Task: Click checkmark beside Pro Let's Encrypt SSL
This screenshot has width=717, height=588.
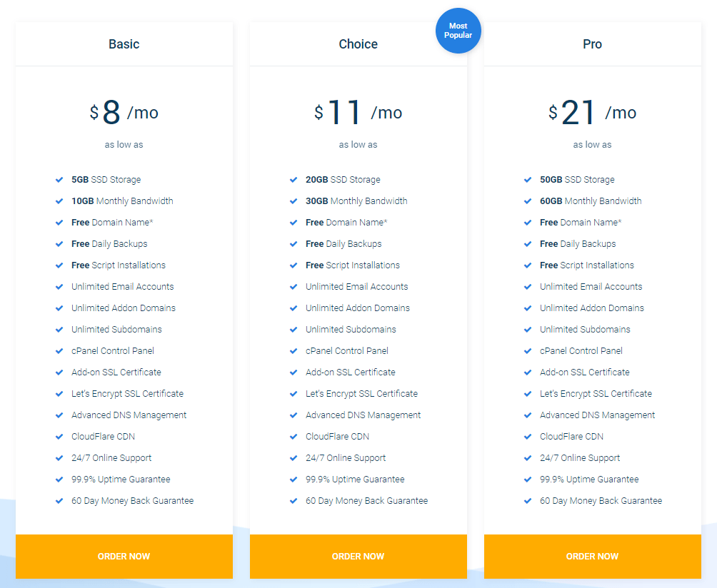Action: click(x=528, y=394)
